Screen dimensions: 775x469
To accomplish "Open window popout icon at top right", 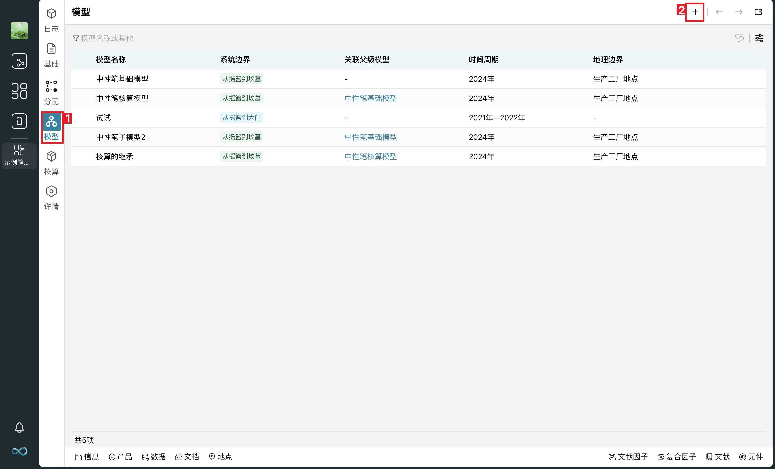I will (758, 12).
